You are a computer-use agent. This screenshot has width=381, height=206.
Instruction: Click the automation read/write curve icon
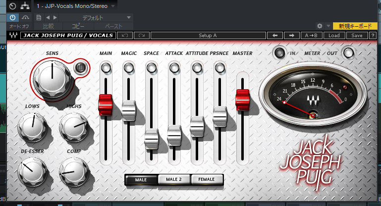[x=25, y=18]
